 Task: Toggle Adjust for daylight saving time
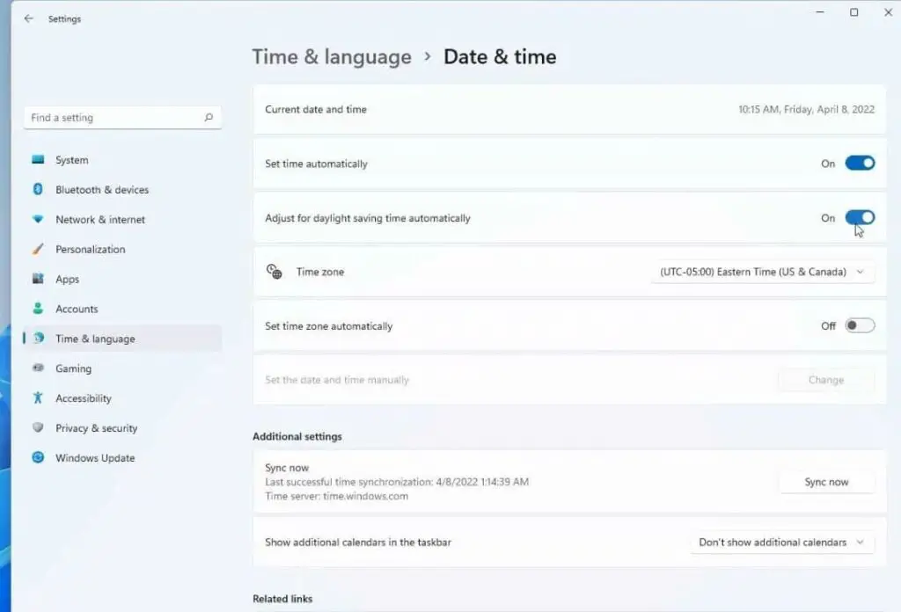coord(860,217)
